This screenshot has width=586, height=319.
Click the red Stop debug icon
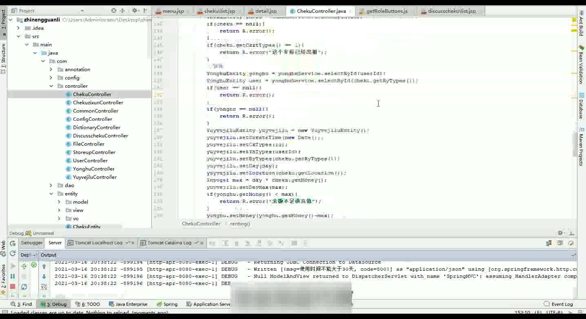[13, 287]
